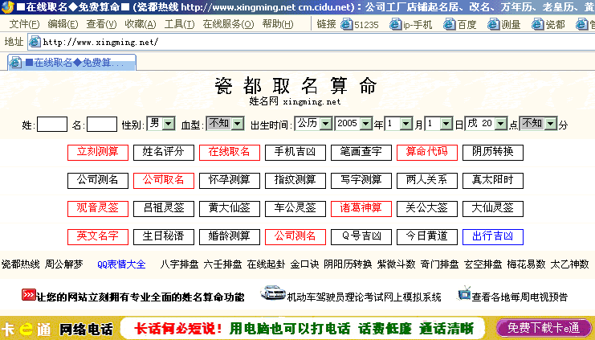Image resolution: width=595 pixels, height=340 pixels.
Task: Click the 真太阳时 button
Action: point(493,180)
